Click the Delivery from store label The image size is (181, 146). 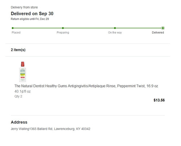[24, 7]
